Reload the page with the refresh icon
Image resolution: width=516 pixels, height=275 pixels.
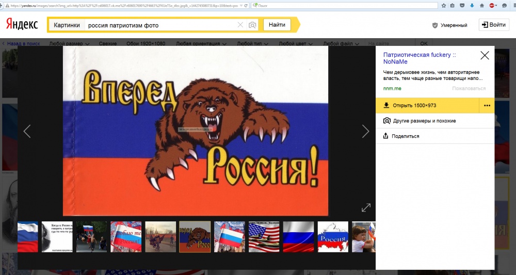click(x=246, y=6)
